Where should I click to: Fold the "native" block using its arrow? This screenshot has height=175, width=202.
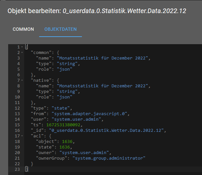coord(22,80)
